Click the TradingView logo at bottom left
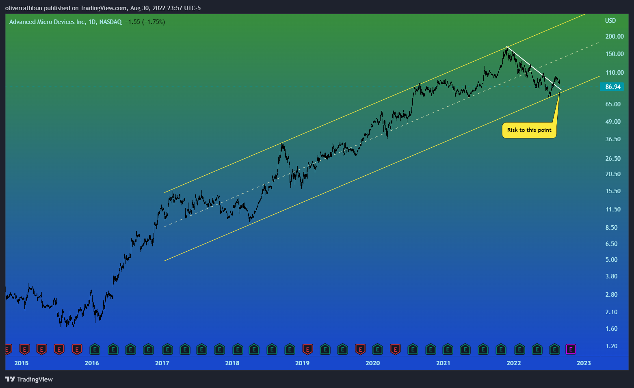The width and height of the screenshot is (634, 388). 29,379
